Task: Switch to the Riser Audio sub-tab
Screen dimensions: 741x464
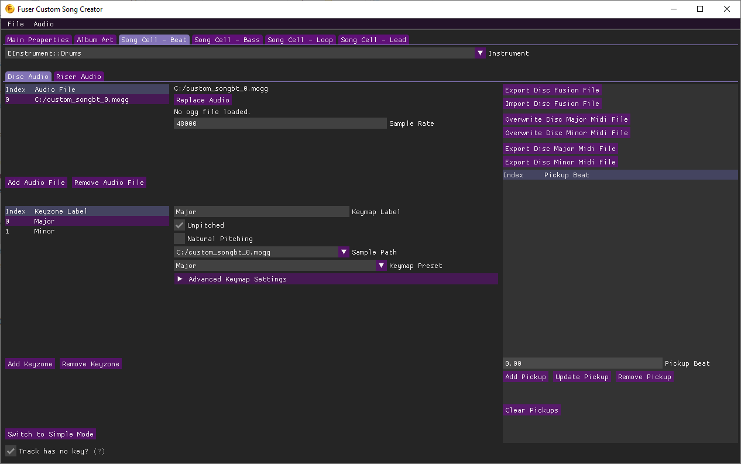Action: pyautogui.click(x=79, y=77)
